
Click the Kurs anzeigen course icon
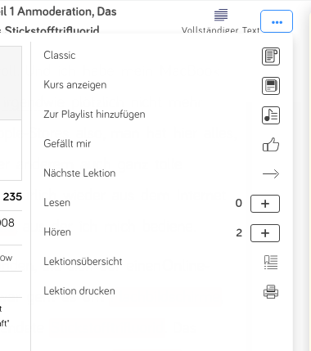tap(271, 86)
